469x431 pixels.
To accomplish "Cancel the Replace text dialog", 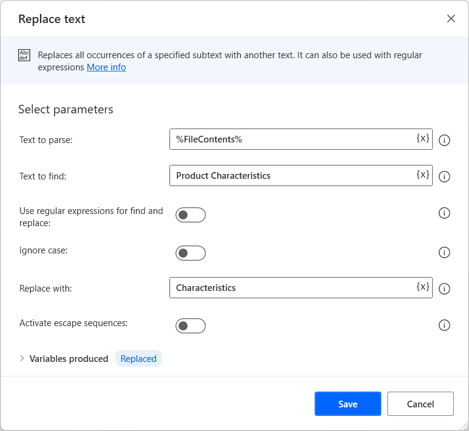I will click(x=420, y=404).
